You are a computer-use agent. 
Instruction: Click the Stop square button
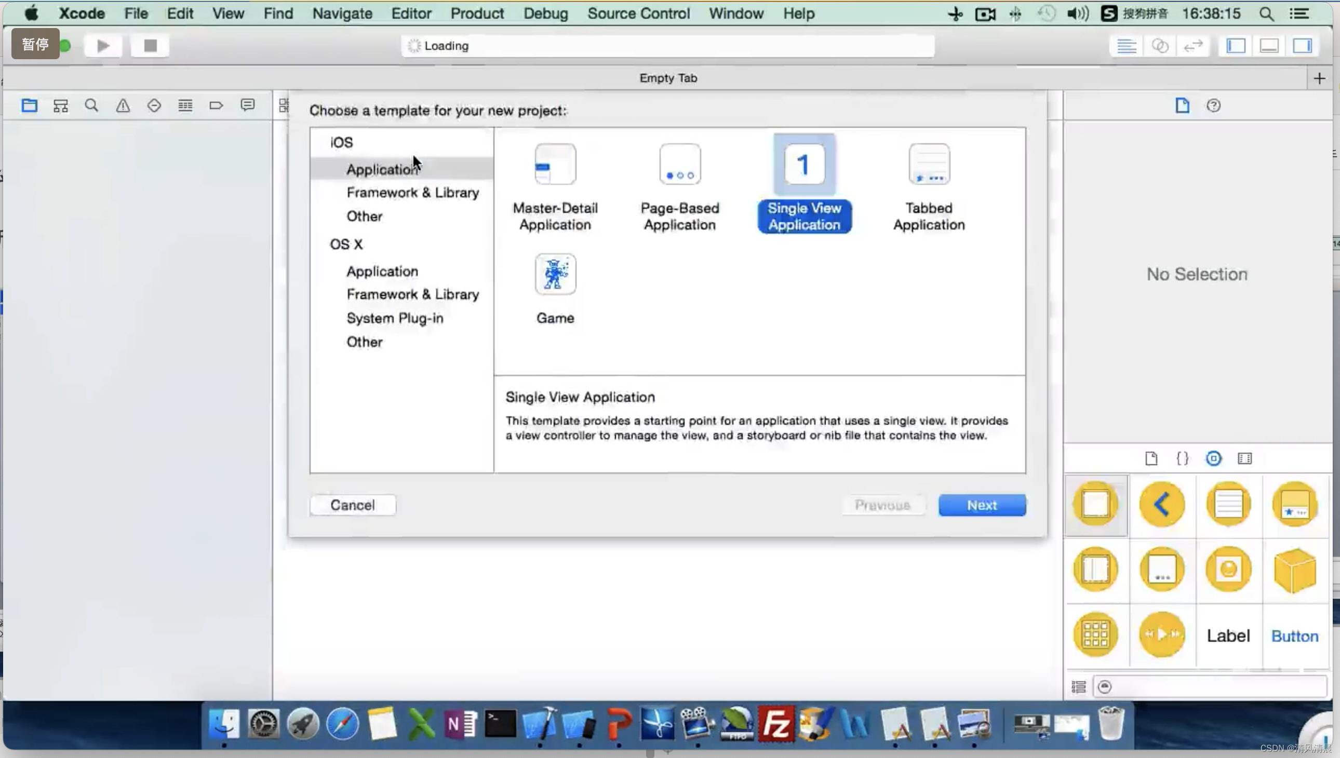coord(150,46)
